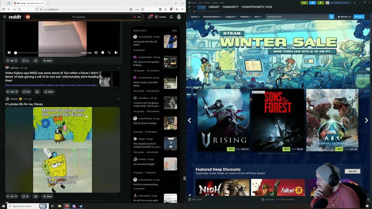Upvote the post with 706 votes
372x209 pixels.
[8, 61]
